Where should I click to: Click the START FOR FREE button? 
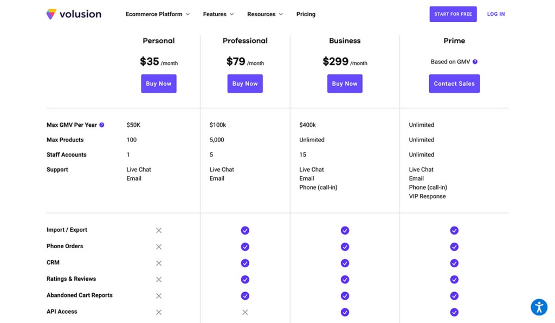coord(453,14)
